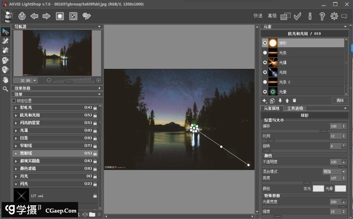Open help with the question mark icon
Viewport: 353px width, 219px height.
322,16
